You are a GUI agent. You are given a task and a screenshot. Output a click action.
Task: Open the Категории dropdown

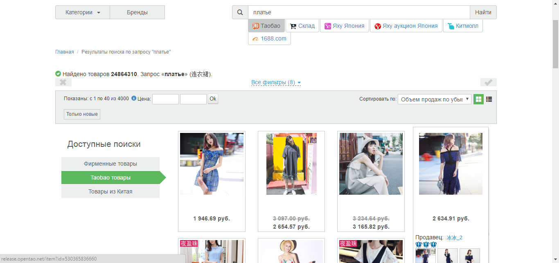[x=83, y=12]
